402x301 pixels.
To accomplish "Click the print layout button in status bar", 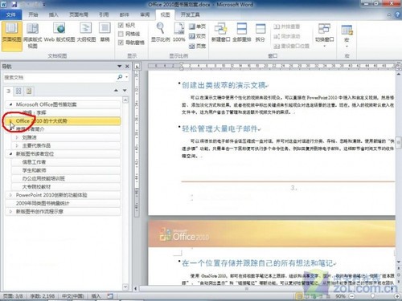I will [299, 296].
